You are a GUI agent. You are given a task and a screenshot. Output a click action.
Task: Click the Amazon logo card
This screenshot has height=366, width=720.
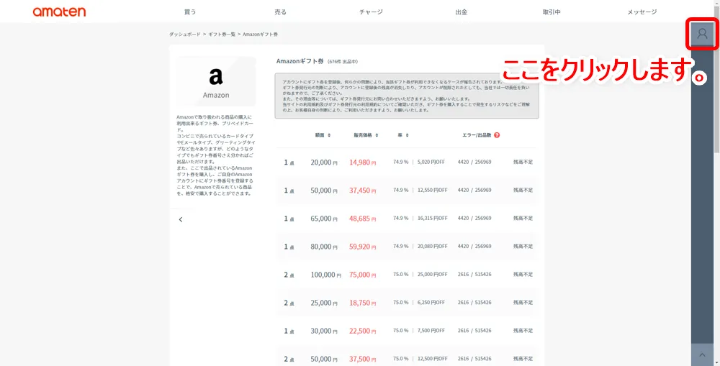216,82
